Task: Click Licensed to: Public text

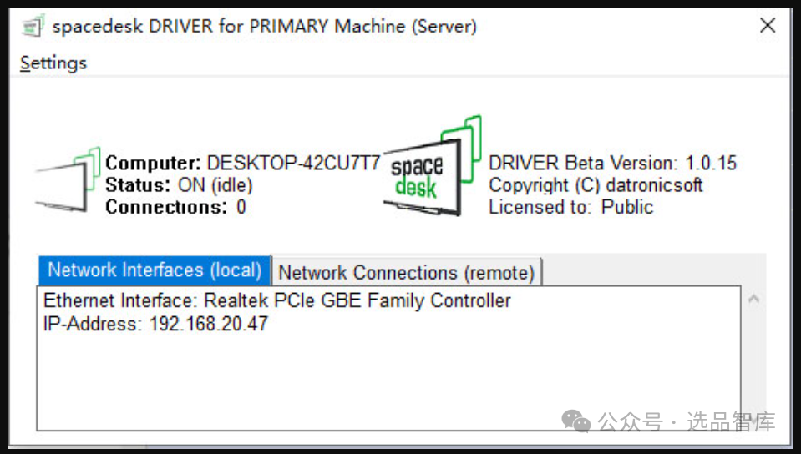Action: [570, 207]
